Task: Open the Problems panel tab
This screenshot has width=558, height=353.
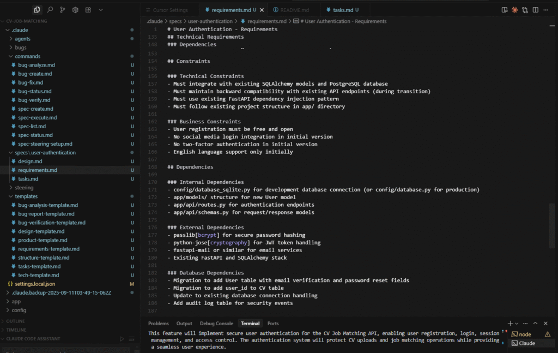Action: pos(159,324)
